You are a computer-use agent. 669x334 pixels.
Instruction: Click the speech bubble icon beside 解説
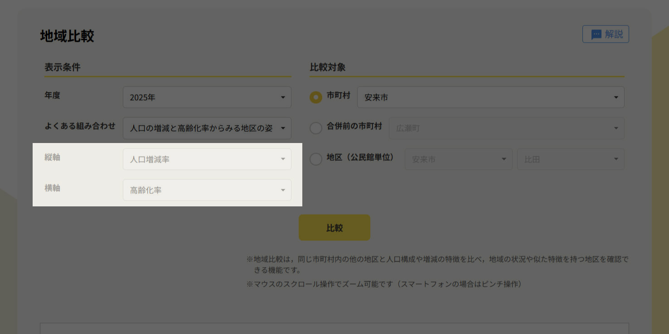(596, 34)
